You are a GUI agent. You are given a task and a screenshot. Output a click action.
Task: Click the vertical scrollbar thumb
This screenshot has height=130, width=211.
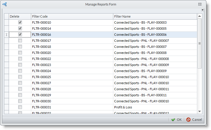(x=199, y=43)
